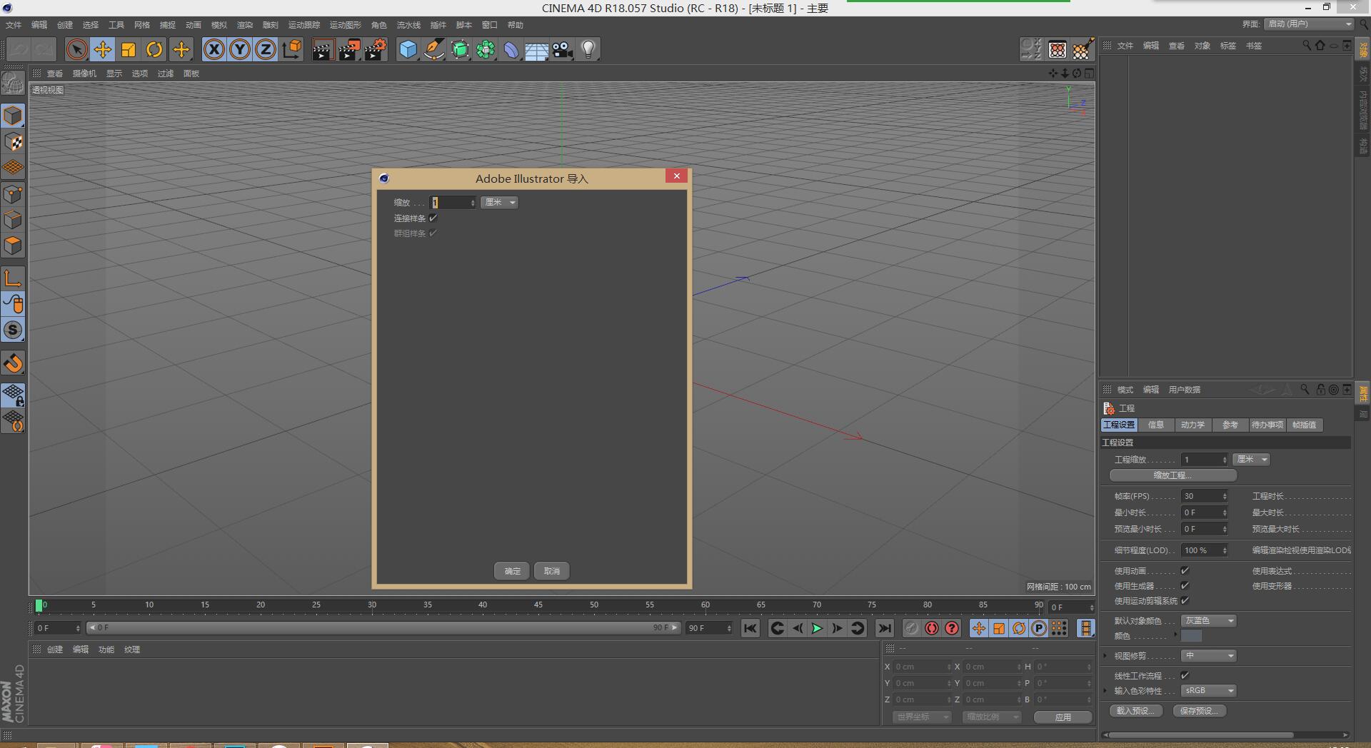Add a Camera object
Screen dimensions: 1371x748
pos(563,49)
